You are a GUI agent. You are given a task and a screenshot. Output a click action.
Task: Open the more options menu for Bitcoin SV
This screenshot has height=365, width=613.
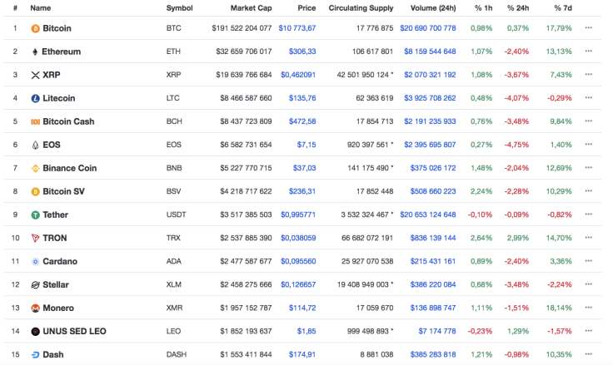click(588, 191)
